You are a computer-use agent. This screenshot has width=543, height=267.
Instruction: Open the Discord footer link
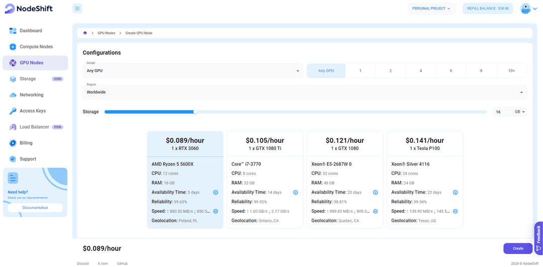click(83, 263)
